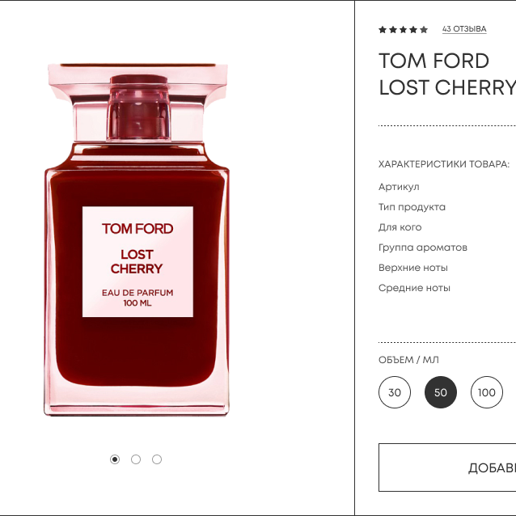Click the Добавить add-to-cart button
Viewport: 516px width, 516px height.
pyautogui.click(x=447, y=467)
